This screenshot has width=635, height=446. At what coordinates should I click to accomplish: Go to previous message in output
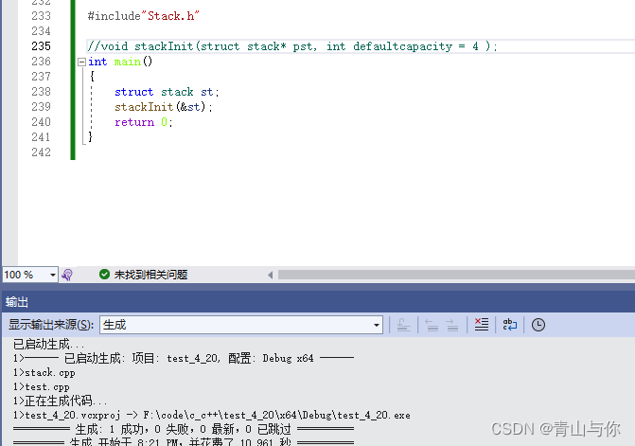[x=432, y=325]
